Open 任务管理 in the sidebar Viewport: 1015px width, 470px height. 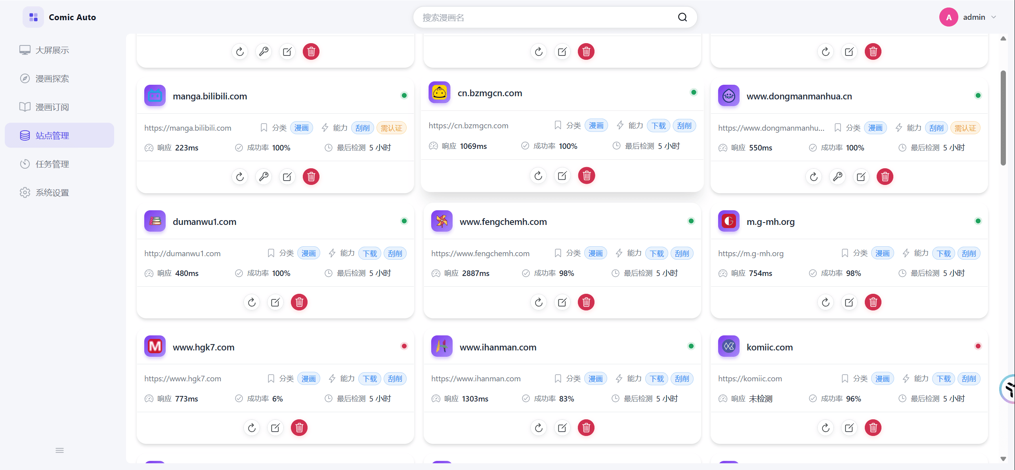tap(59, 164)
